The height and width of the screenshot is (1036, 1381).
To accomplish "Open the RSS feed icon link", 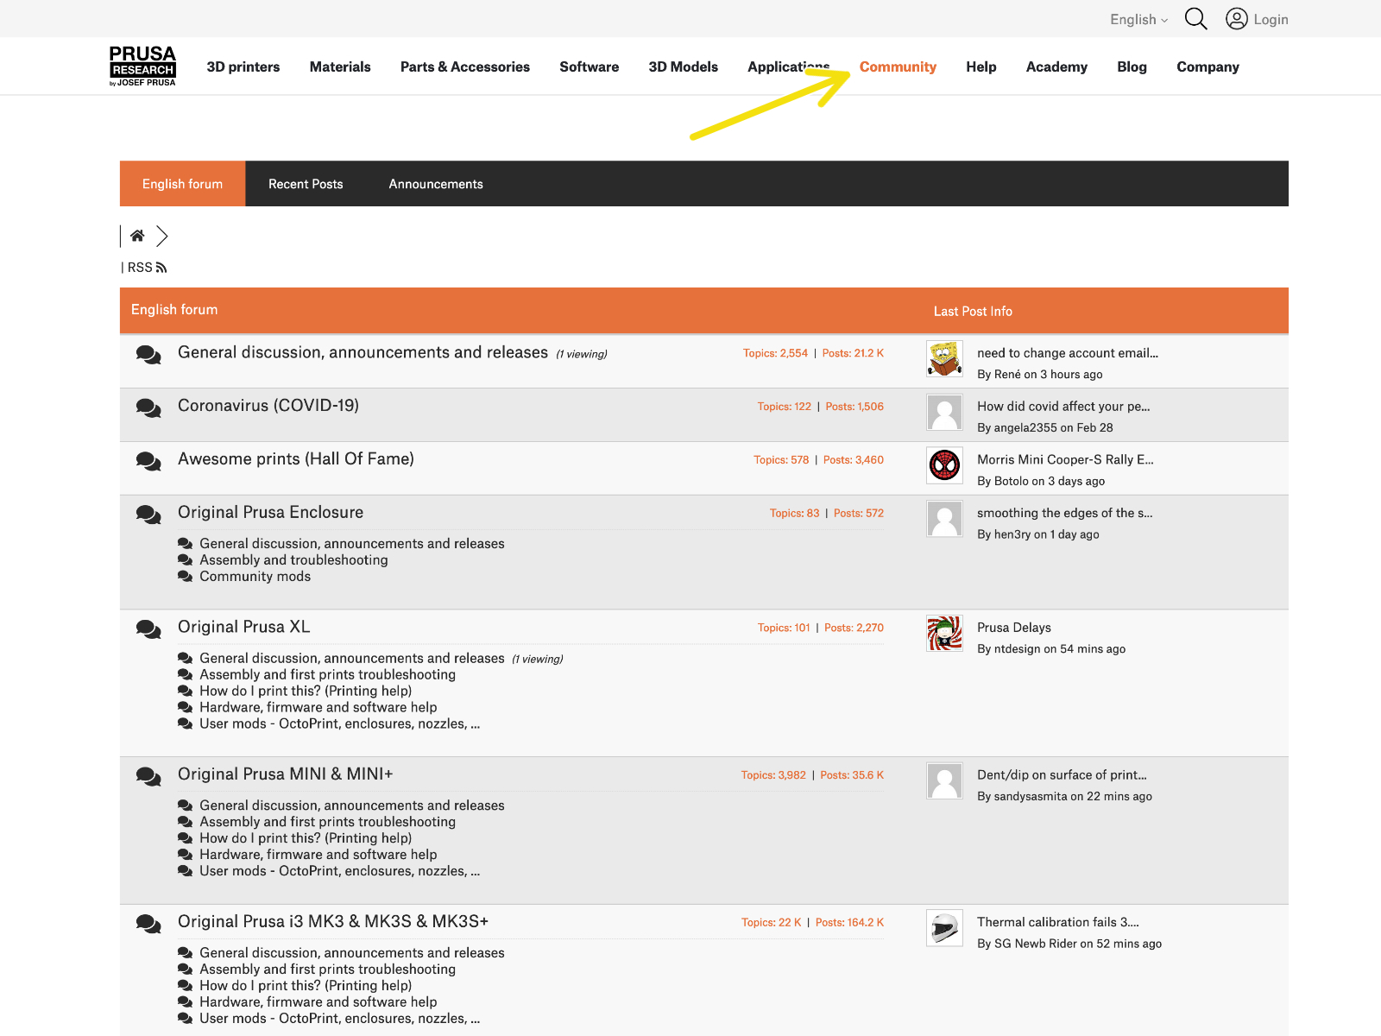I will [161, 268].
